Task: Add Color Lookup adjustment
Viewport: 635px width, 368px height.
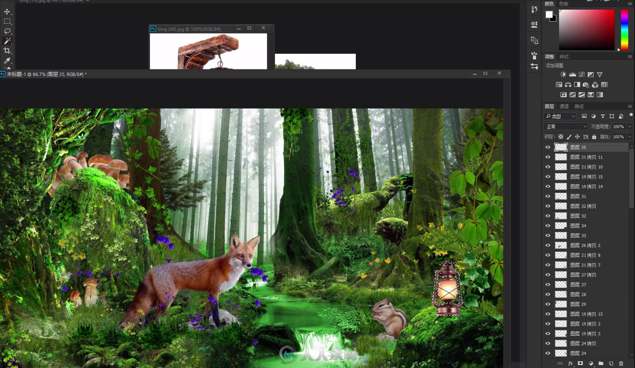Action: tap(604, 85)
